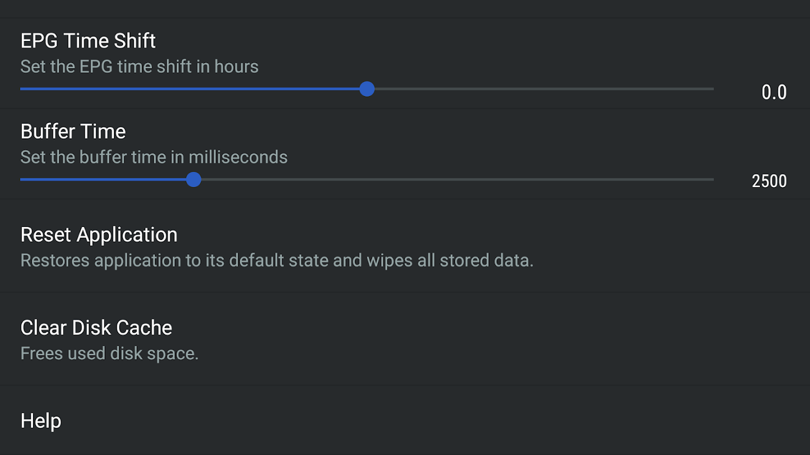810x455 pixels.
Task: Click the EPG Time Shift slider thumb
Action: (367, 89)
